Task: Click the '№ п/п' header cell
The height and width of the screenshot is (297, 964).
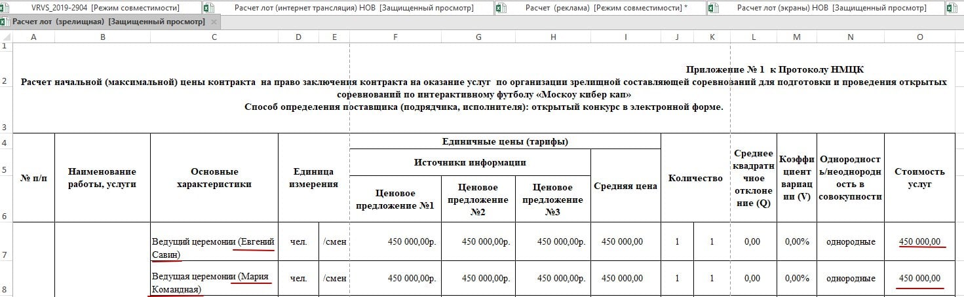Action: coord(33,177)
